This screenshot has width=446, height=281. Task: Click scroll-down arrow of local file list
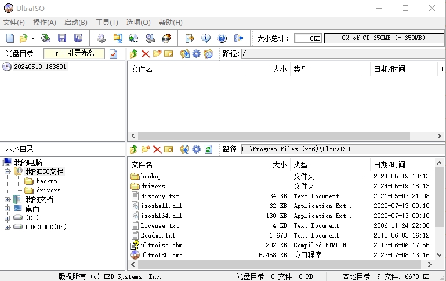pos(439,255)
